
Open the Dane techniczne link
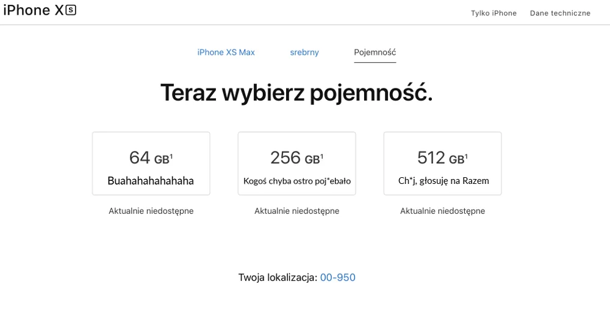[x=560, y=13]
